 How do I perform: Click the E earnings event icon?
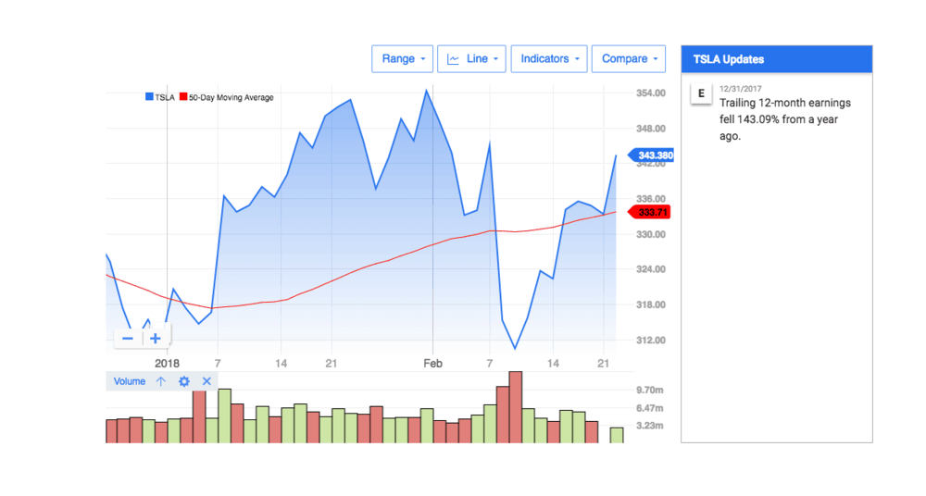(701, 93)
